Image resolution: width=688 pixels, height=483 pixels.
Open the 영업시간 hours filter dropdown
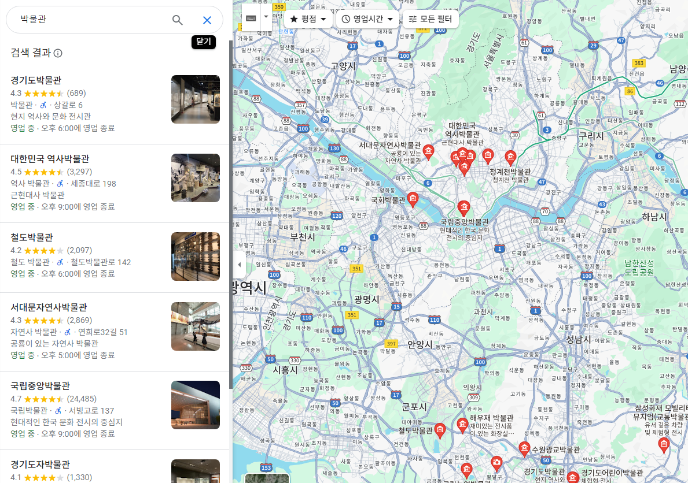(367, 19)
